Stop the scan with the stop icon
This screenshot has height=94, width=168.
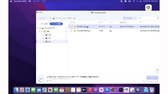pos(48,81)
